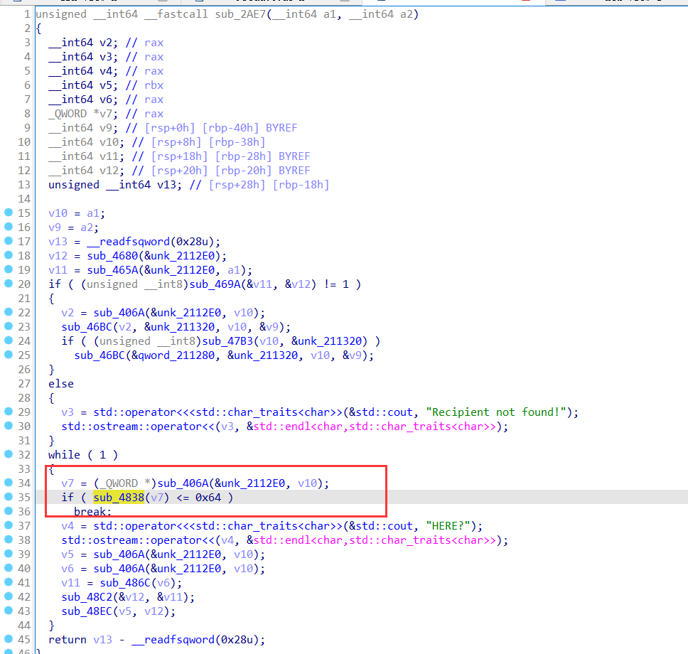Click line number 1 in gutter
The image size is (688, 654).
pos(27,14)
